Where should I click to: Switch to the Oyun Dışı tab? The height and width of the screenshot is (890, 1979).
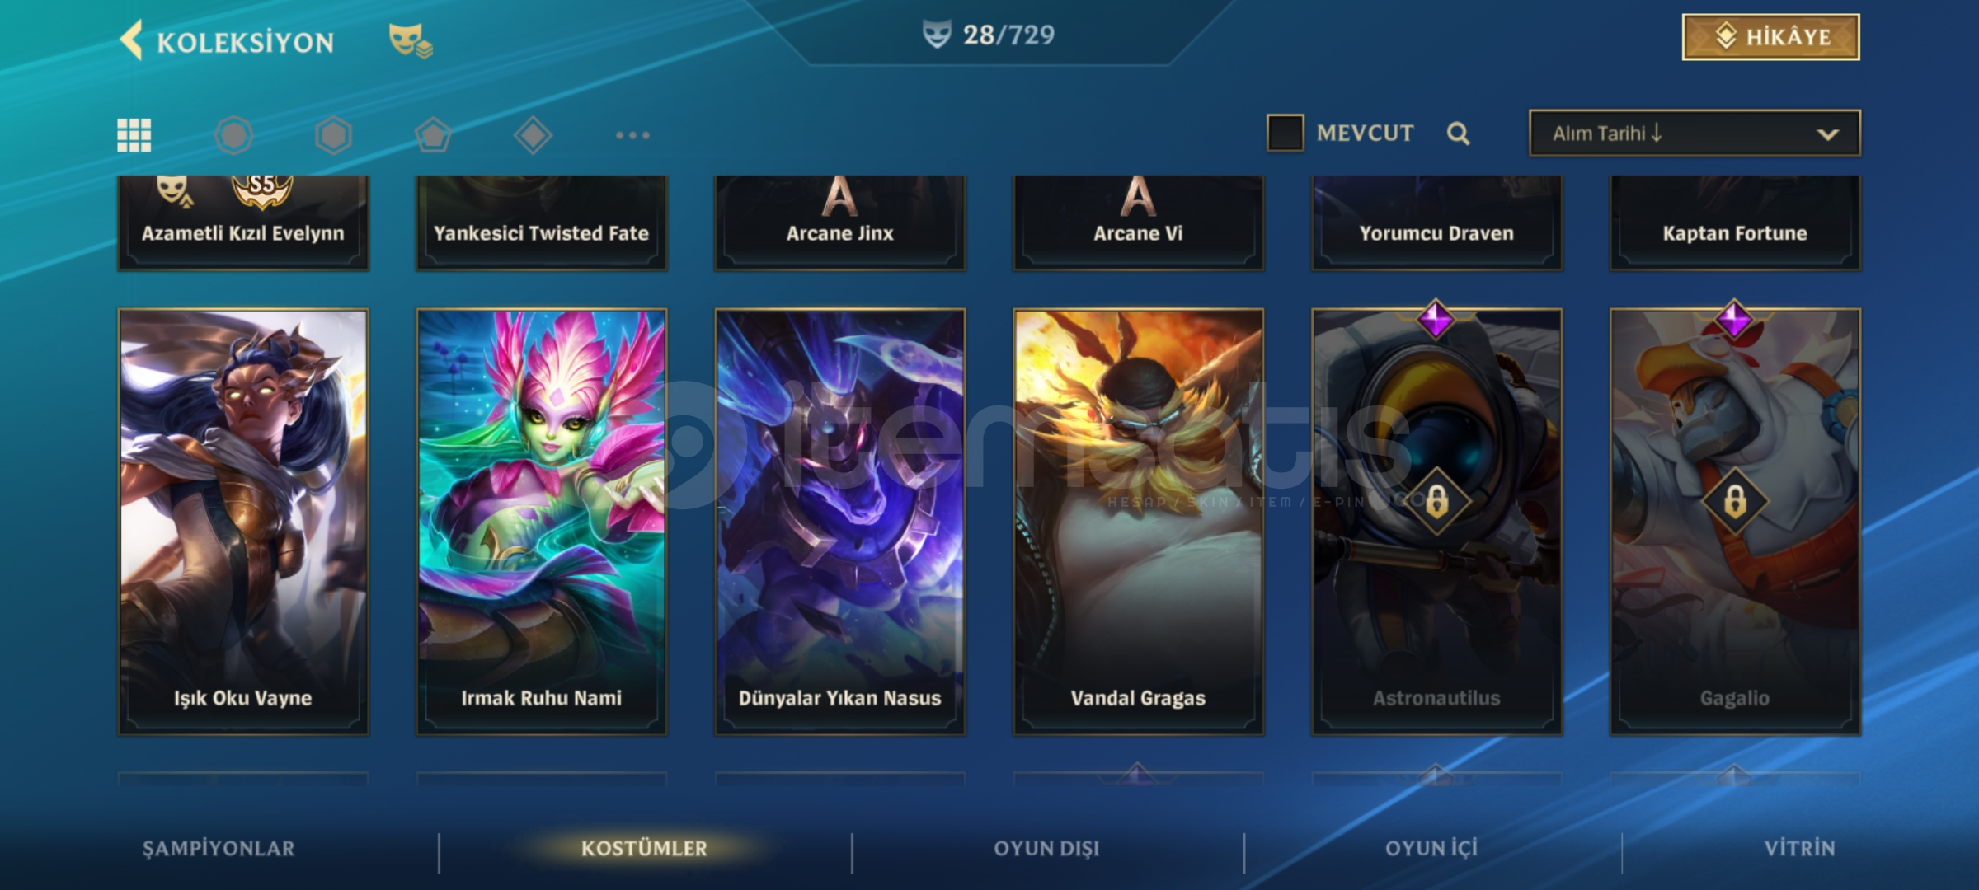pyautogui.click(x=1046, y=849)
